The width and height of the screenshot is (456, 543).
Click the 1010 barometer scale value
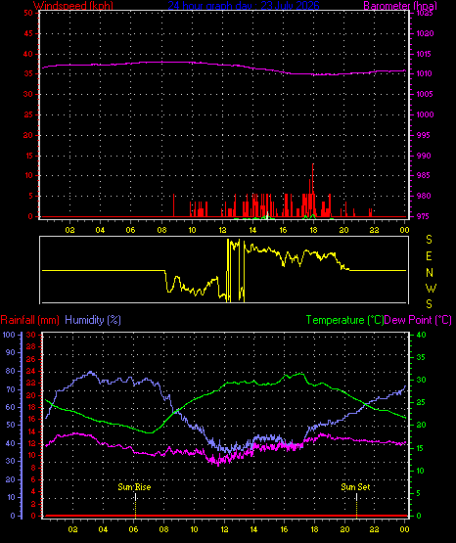[x=424, y=73]
